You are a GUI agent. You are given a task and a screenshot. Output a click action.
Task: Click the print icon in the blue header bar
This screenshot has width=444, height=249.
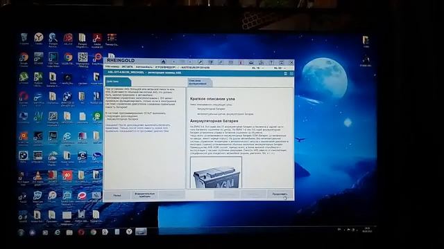point(285,73)
